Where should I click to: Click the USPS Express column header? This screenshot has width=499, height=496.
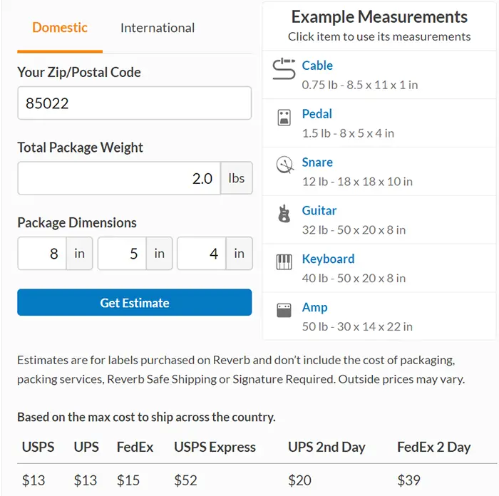(215, 447)
